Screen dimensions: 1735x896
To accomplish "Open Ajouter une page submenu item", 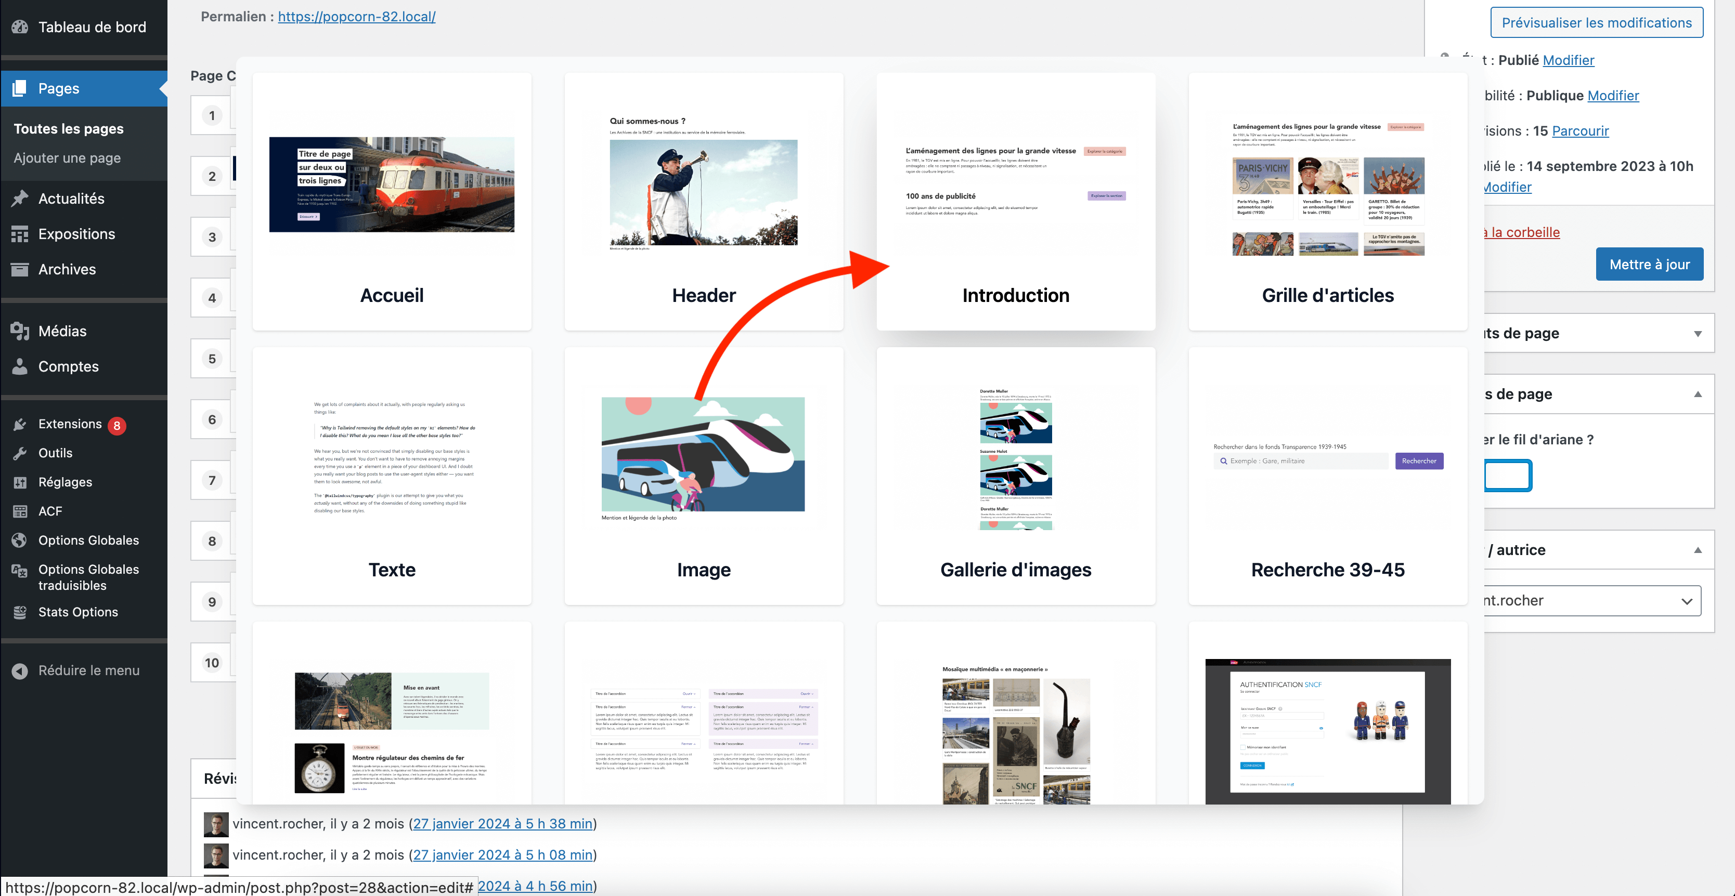I will coord(68,158).
